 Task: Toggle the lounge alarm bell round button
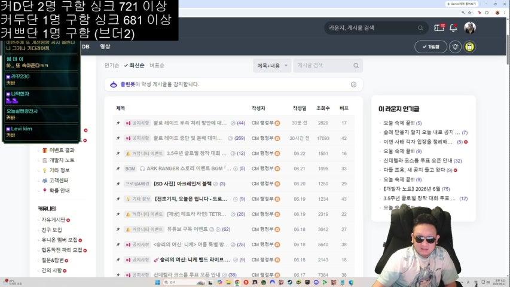pos(455,47)
